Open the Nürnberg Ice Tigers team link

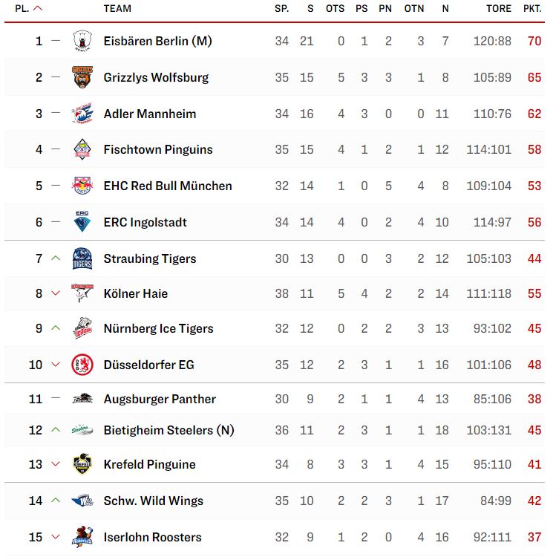click(158, 328)
